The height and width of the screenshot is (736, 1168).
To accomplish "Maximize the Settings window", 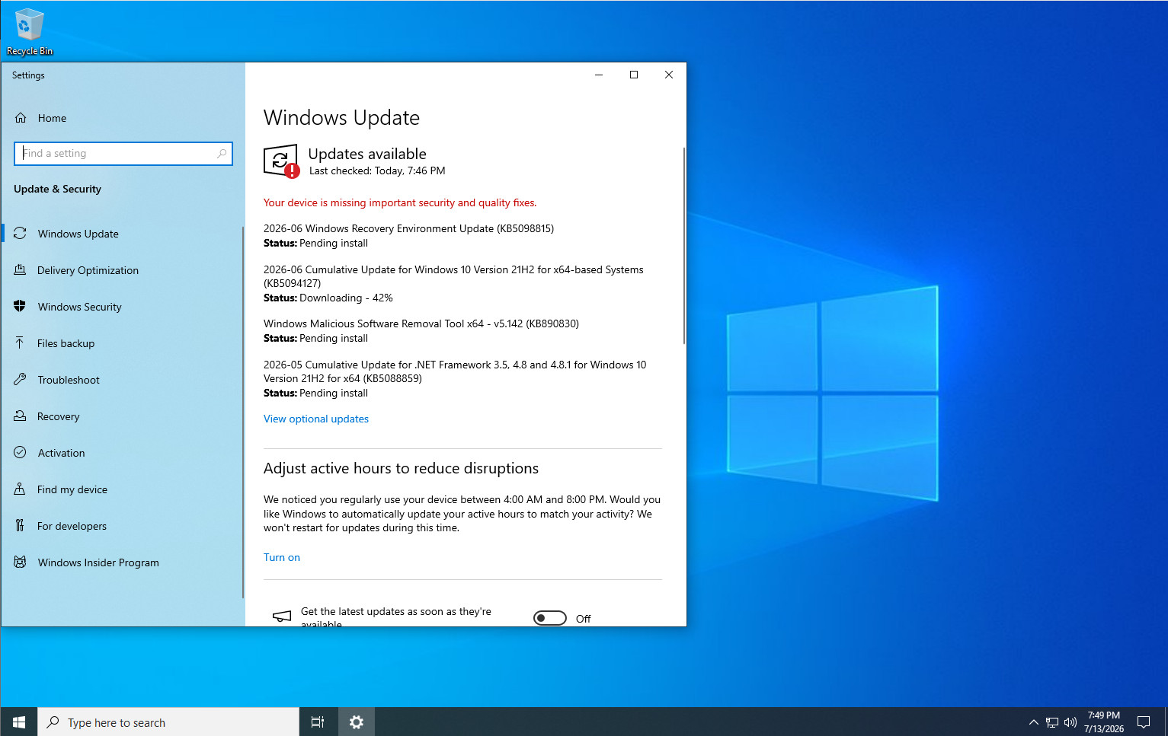I will pos(634,75).
